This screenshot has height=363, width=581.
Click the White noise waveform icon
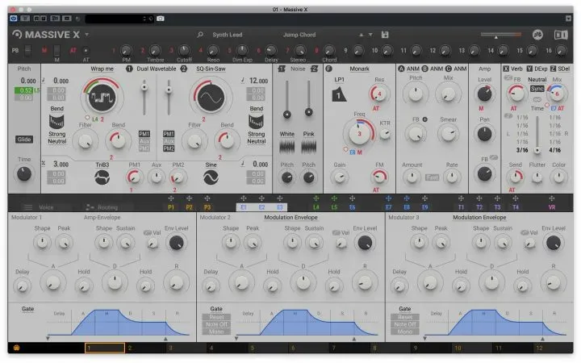pyautogui.click(x=286, y=147)
